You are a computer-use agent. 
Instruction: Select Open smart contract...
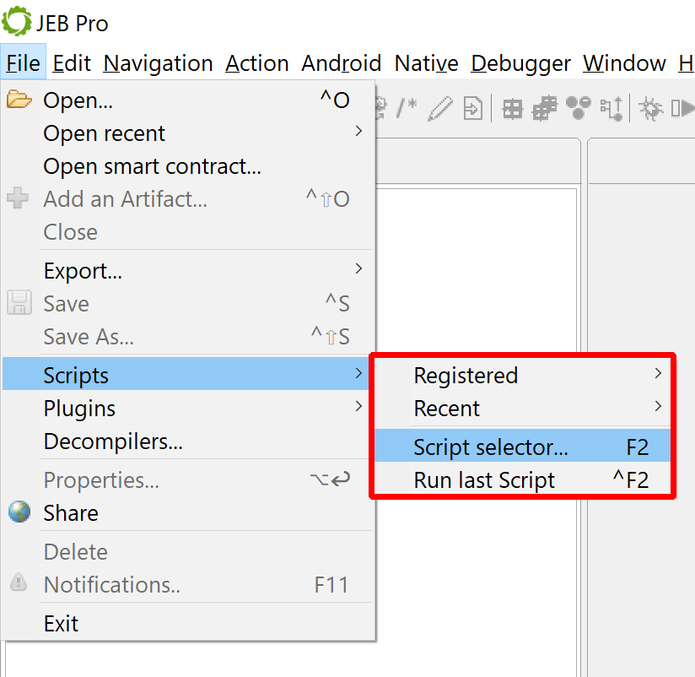[x=189, y=167]
